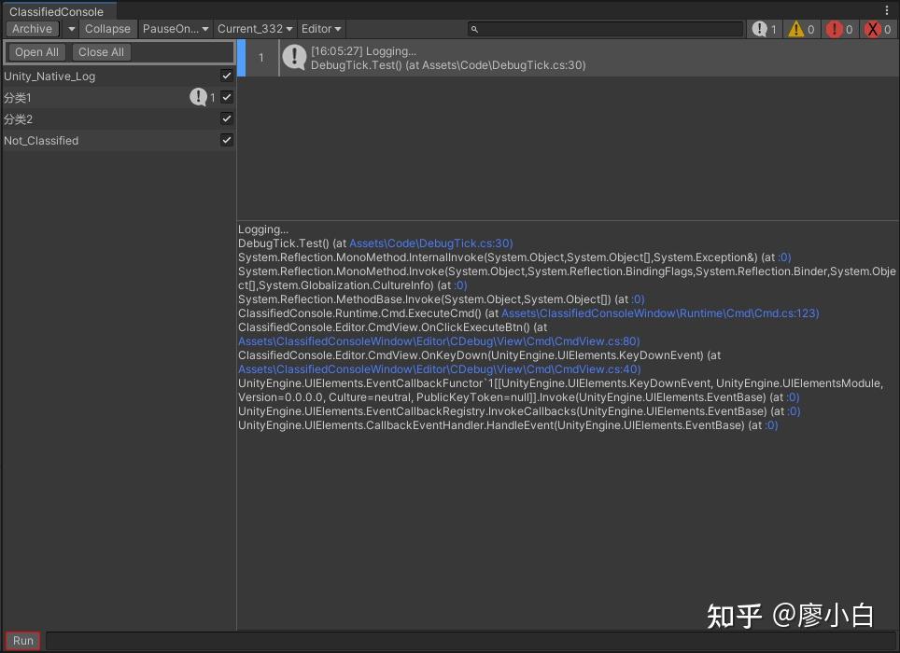Toggle the Collapse button in toolbar
900x653 pixels.
(x=107, y=29)
